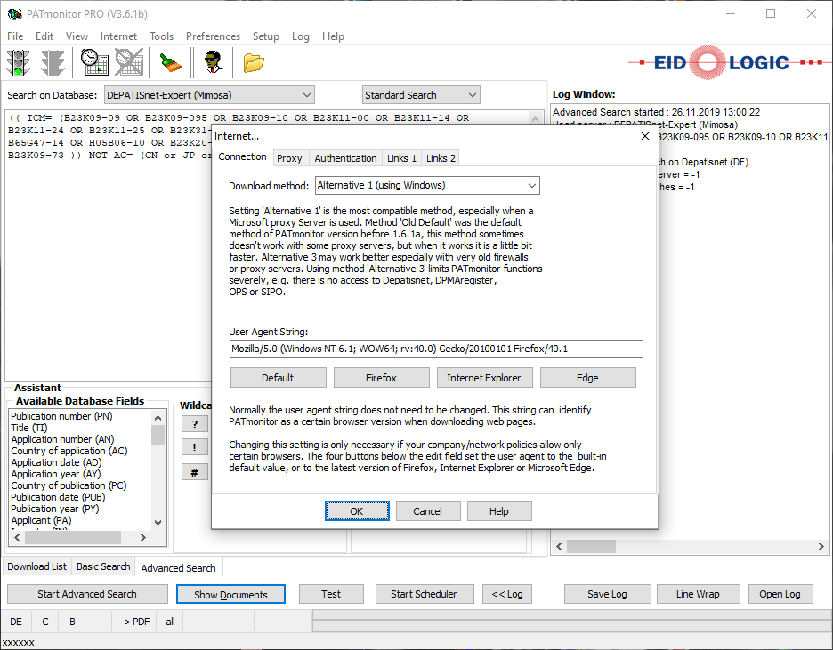The width and height of the screenshot is (833, 650).
Task: Insert the ! wildcard
Action: [x=194, y=447]
